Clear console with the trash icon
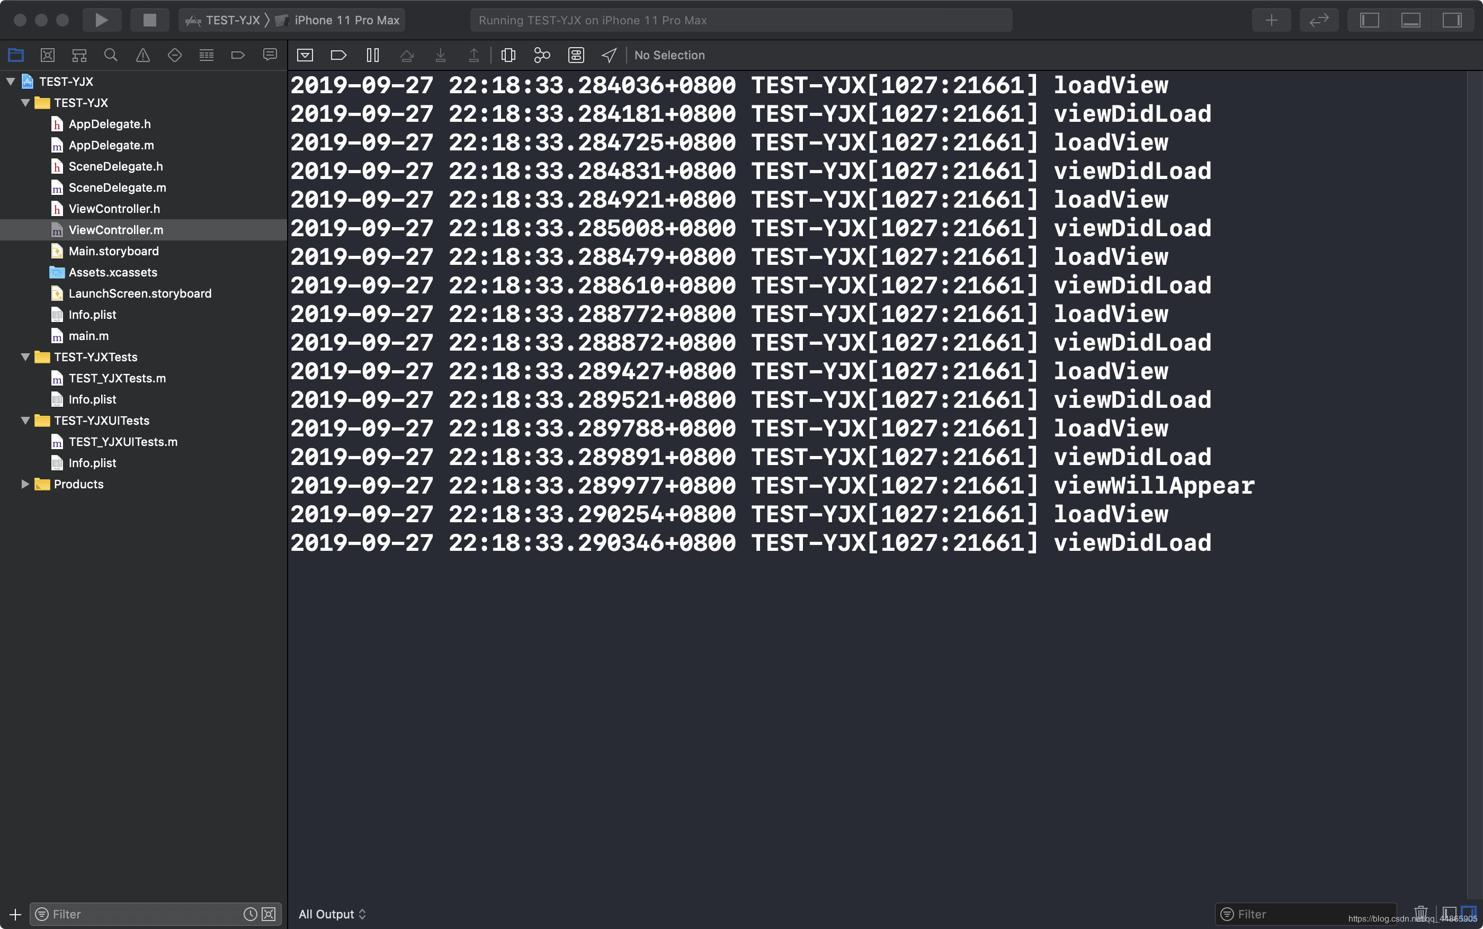The image size is (1483, 929). pos(1421,913)
